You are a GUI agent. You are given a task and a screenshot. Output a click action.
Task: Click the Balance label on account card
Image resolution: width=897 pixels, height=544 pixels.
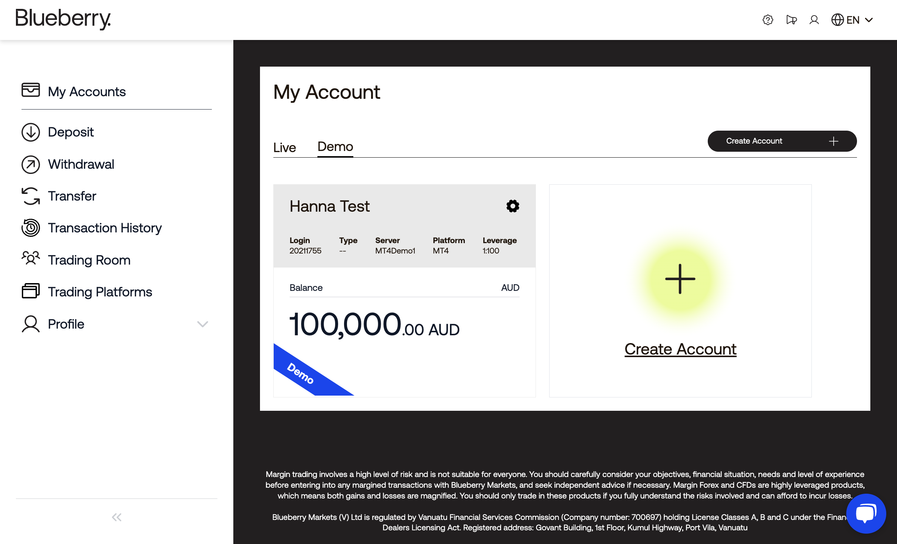(306, 288)
